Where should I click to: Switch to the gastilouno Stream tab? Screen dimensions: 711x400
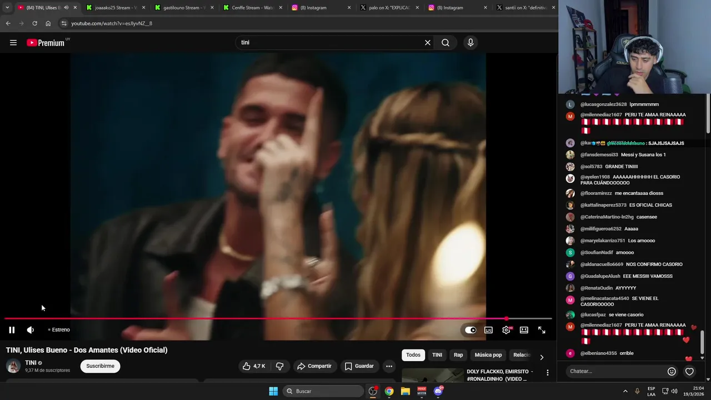click(x=184, y=8)
